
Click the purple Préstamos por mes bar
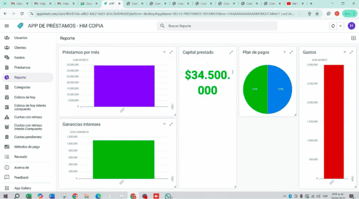[124, 86]
